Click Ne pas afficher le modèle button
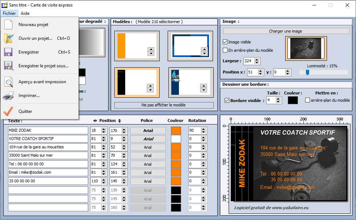This screenshot has width=356, height=220. pyautogui.click(x=164, y=105)
